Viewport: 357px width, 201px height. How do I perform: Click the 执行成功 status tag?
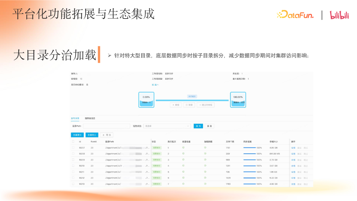click(x=192, y=96)
